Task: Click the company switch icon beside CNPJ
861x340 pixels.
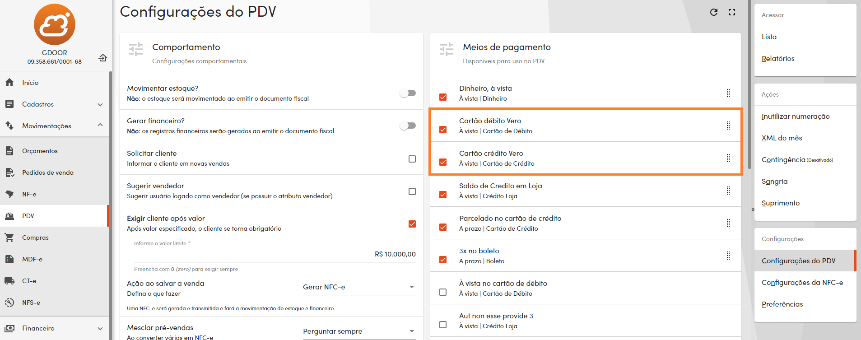Action: click(x=103, y=57)
